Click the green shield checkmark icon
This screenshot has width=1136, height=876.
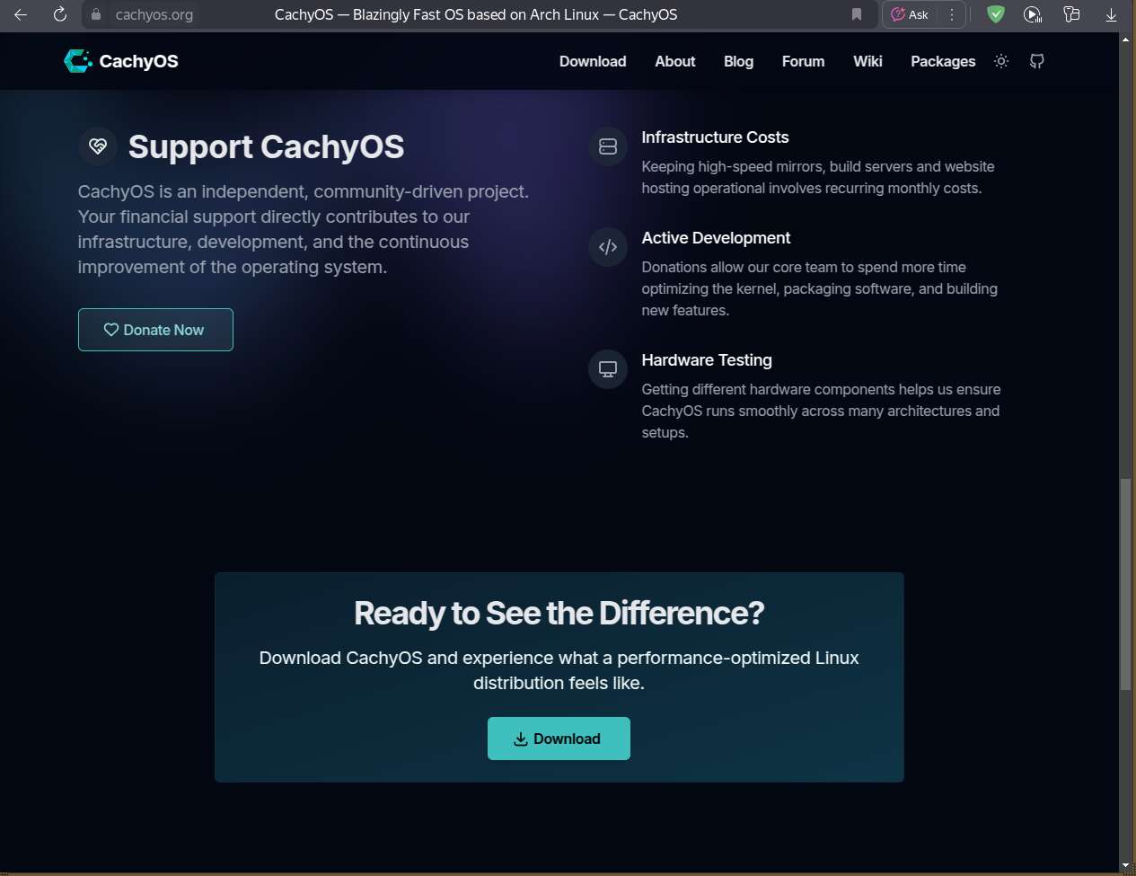pyautogui.click(x=995, y=14)
